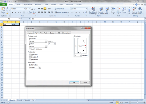Click the Fill Color paint bucket icon
The image size is (146, 104).
tap(29, 12)
